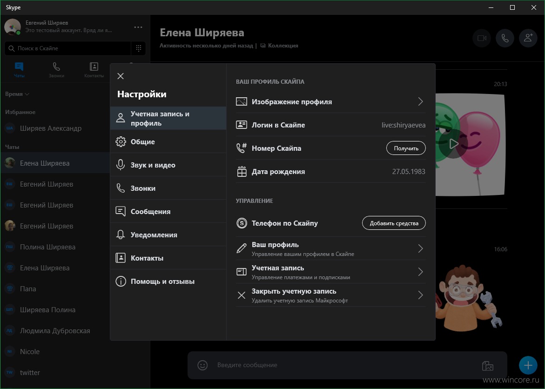Close the Settings dialog with the X

(121, 76)
